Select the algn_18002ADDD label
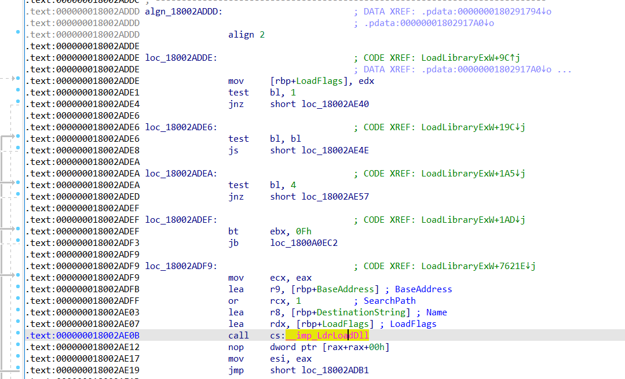Screen dimensions: 625x379 [x=184, y=12]
